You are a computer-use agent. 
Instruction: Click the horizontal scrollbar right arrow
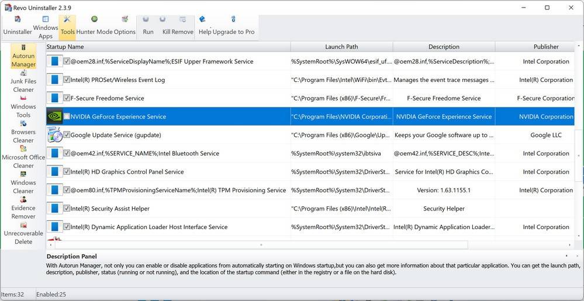pos(570,245)
